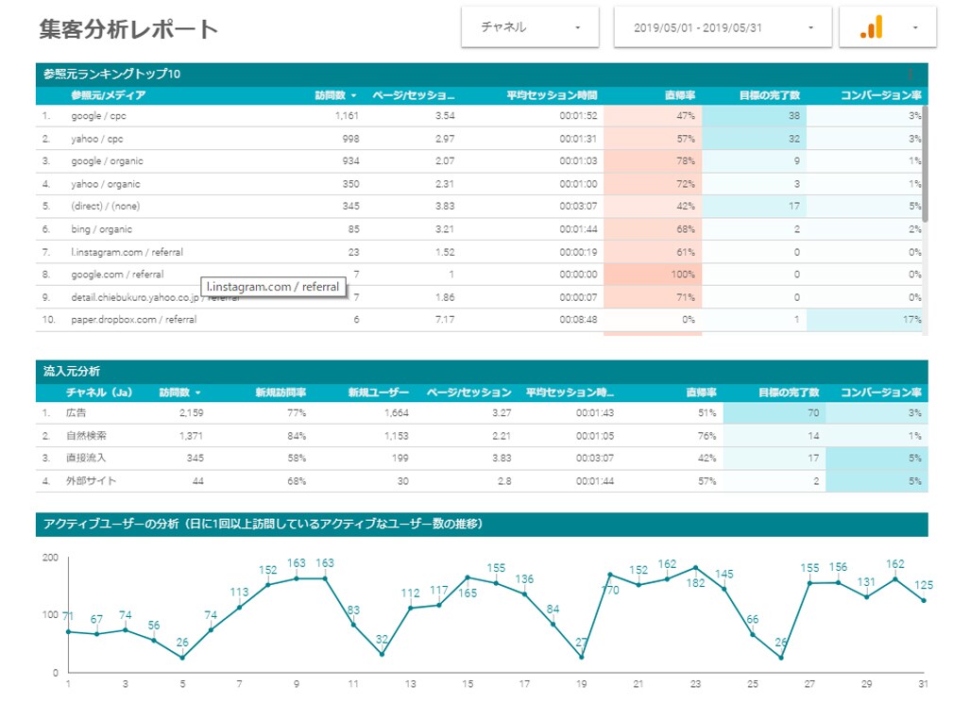Screen dimensions: 953x702
Task: Click the chart data point labeled 125
Action: pyautogui.click(x=924, y=601)
